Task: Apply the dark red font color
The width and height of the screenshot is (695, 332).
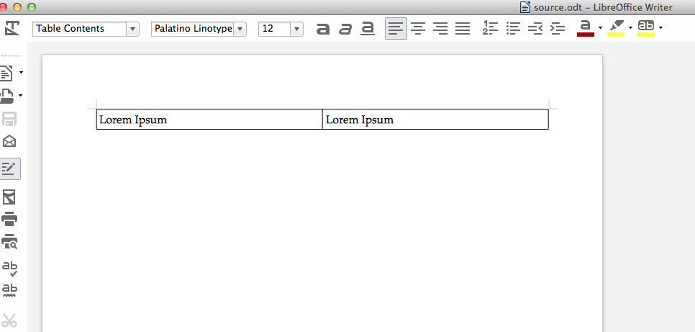Action: 585,29
